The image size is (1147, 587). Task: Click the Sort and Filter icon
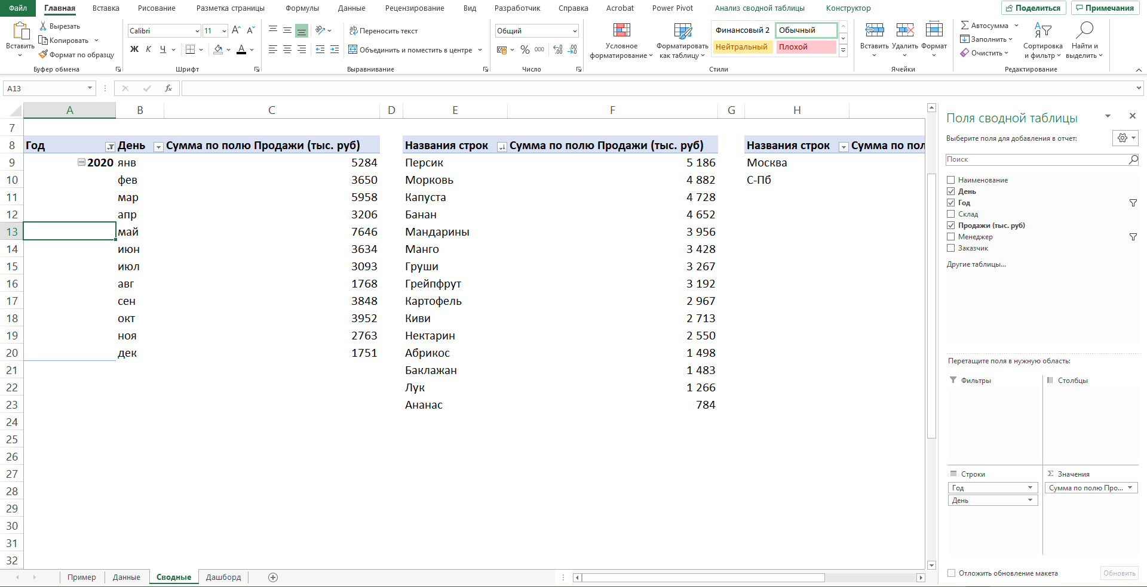tap(1042, 30)
